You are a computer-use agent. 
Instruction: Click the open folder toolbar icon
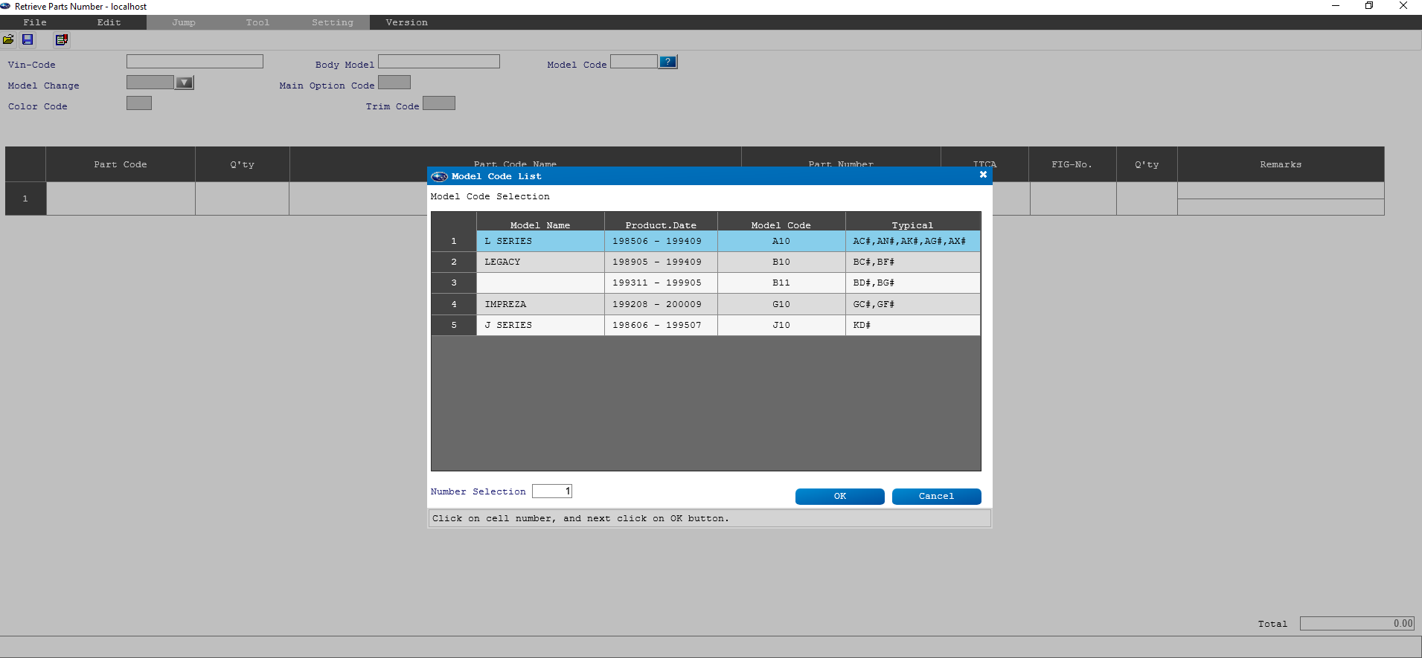tap(8, 39)
